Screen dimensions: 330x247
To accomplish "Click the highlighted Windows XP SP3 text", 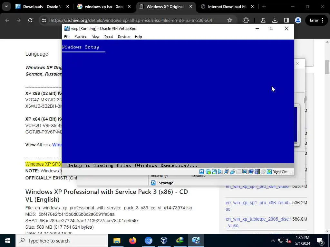I will (x=43, y=164).
